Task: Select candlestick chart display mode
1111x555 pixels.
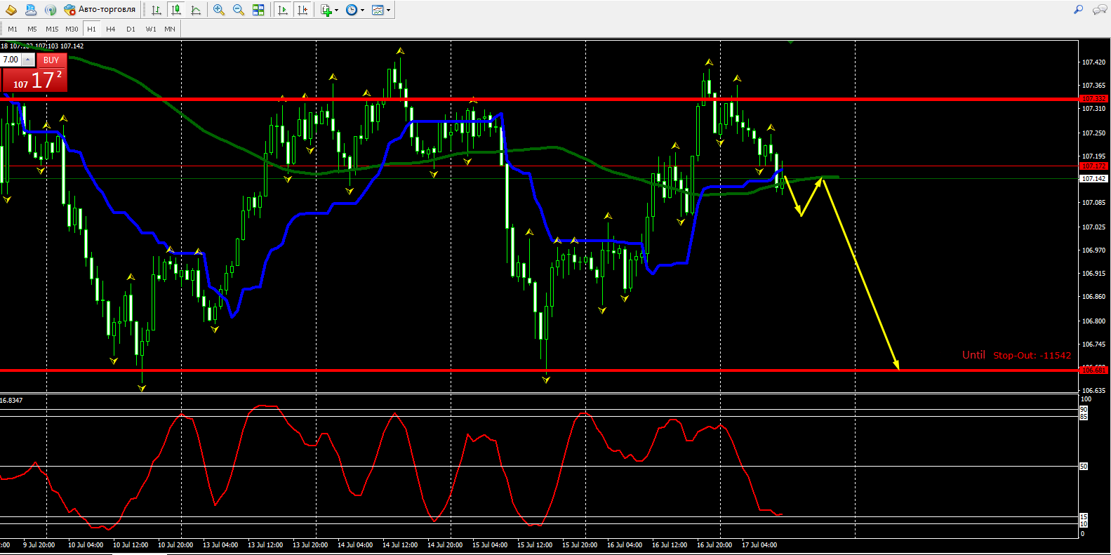Action: [x=176, y=10]
